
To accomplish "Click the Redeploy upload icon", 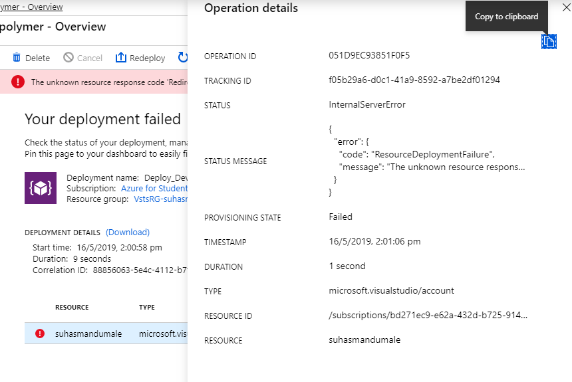I will (121, 58).
